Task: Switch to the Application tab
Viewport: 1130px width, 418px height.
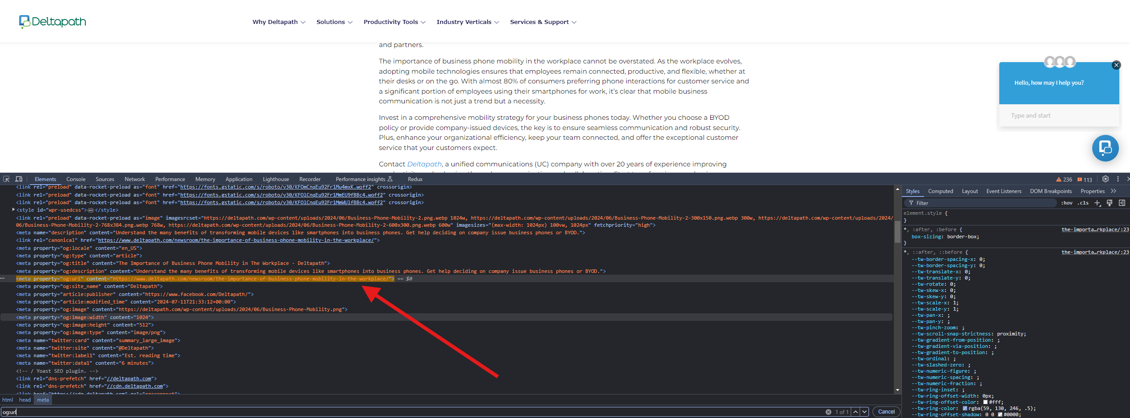Action: click(x=239, y=179)
